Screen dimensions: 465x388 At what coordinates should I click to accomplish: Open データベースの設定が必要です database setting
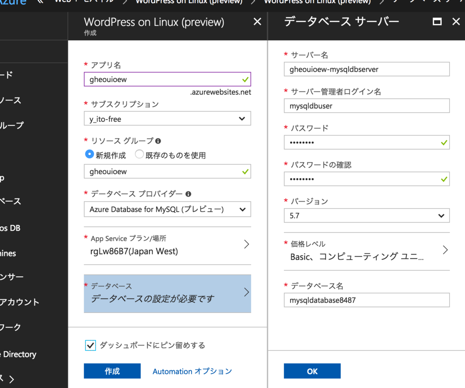(167, 293)
